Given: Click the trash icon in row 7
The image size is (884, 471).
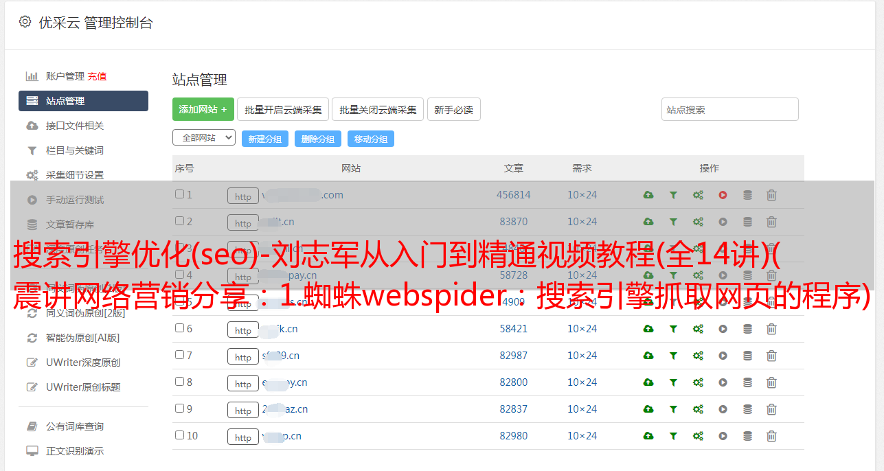Looking at the screenshot, I should click(x=771, y=356).
